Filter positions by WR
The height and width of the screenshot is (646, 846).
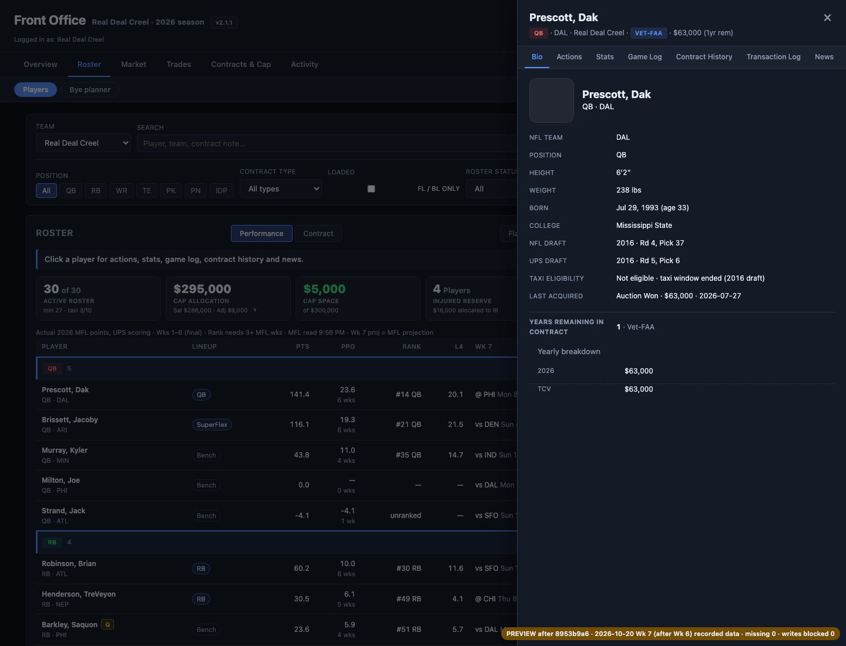coord(122,190)
